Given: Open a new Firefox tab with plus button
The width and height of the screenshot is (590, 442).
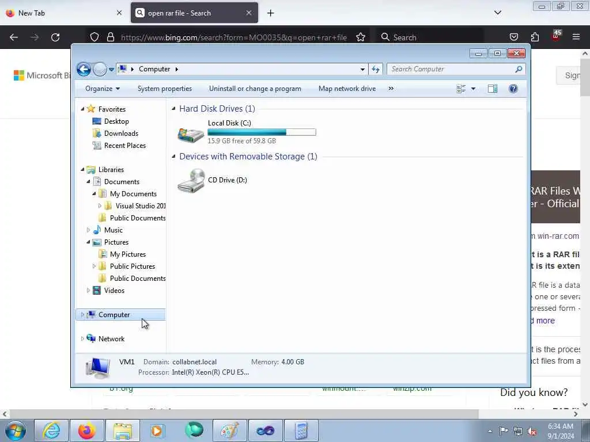Looking at the screenshot, I should coord(271,13).
